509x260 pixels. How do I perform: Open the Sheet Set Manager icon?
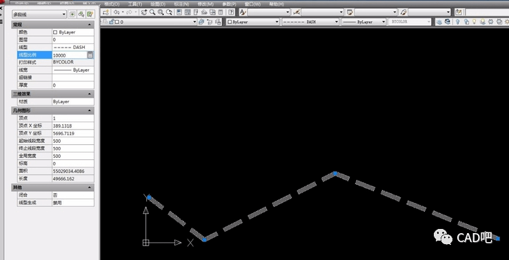pyautogui.click(x=204, y=12)
